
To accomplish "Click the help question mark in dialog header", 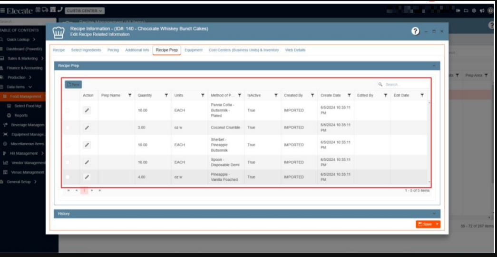I will point(415,31).
